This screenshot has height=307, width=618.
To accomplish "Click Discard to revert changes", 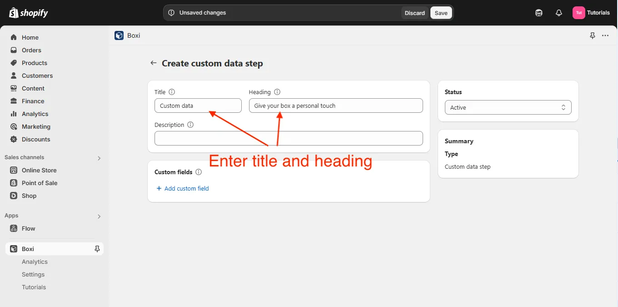I will [x=414, y=13].
